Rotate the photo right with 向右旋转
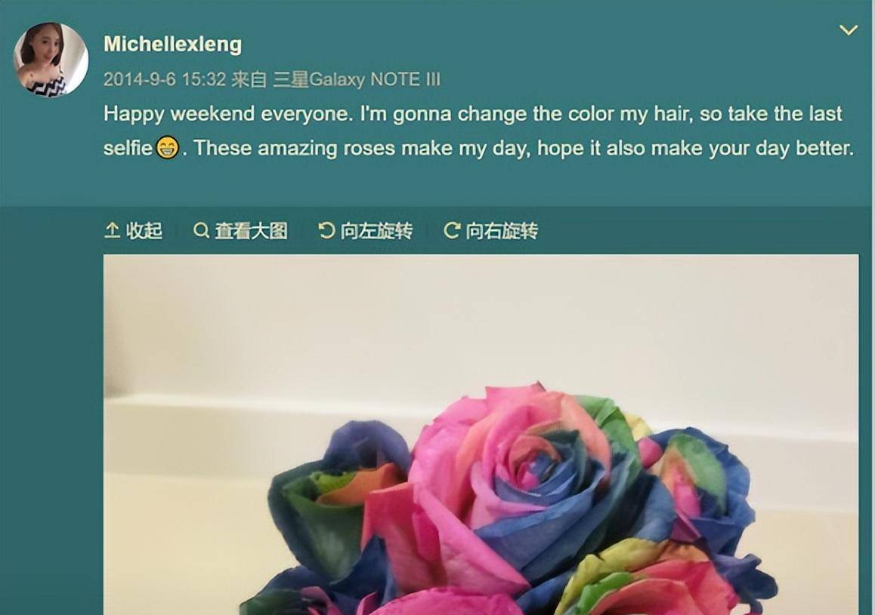 pos(502,231)
